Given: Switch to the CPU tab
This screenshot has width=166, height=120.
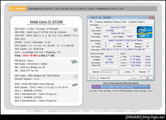Looking at the screenshot, I should pos(91,22).
